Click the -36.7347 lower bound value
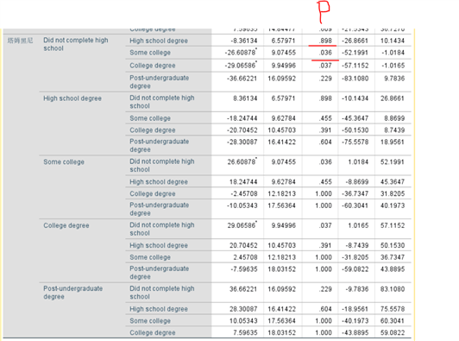This screenshot has height=341, width=459. point(355,193)
